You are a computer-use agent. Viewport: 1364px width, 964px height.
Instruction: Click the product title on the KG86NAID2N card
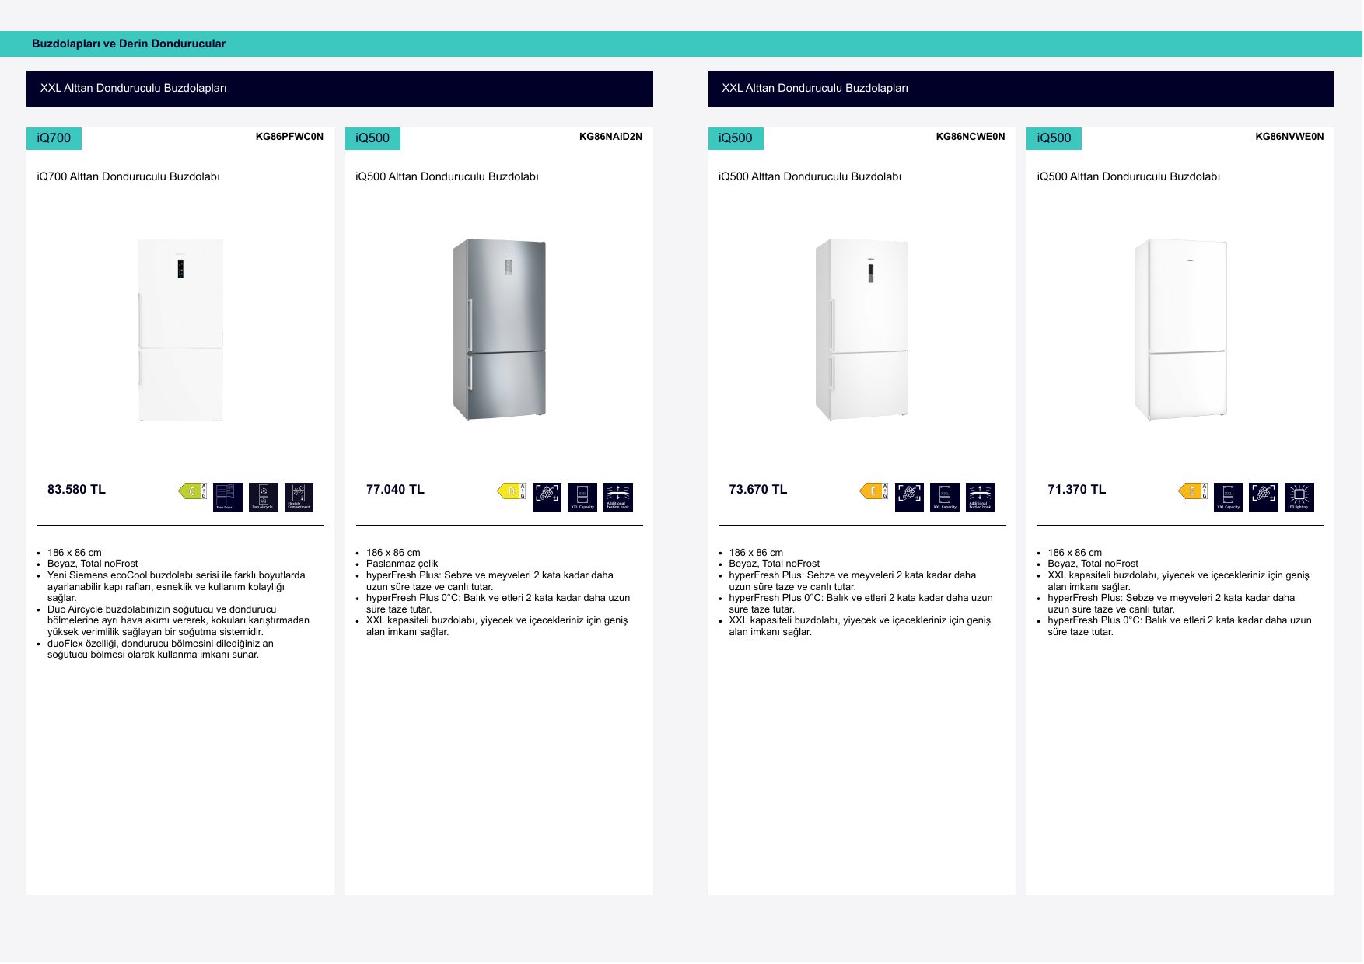point(447,176)
